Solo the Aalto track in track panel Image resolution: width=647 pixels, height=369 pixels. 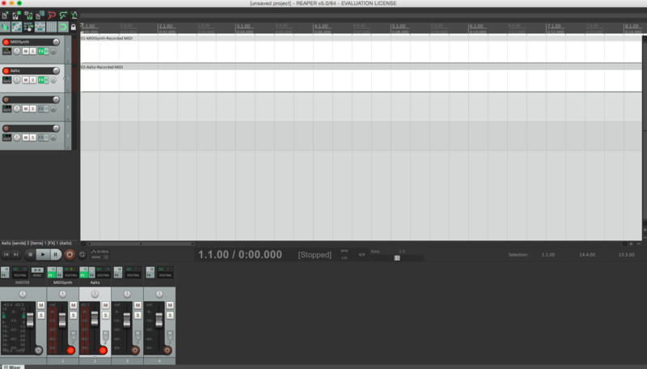tap(32, 80)
